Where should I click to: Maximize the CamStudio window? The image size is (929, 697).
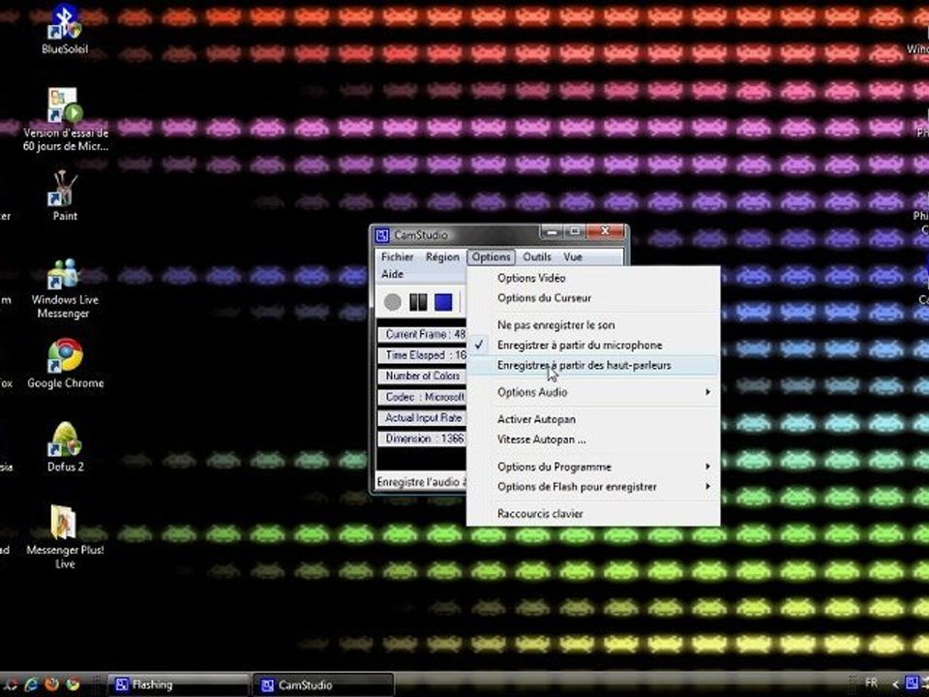[574, 231]
